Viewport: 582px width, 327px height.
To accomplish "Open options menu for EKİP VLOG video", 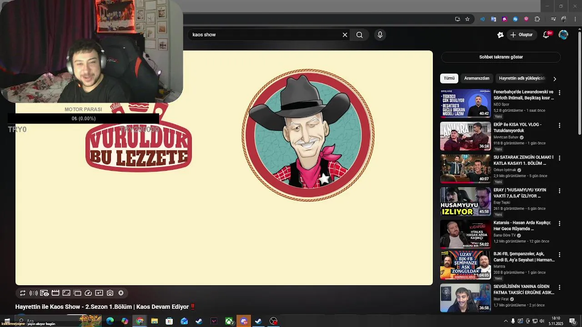I will tap(559, 125).
